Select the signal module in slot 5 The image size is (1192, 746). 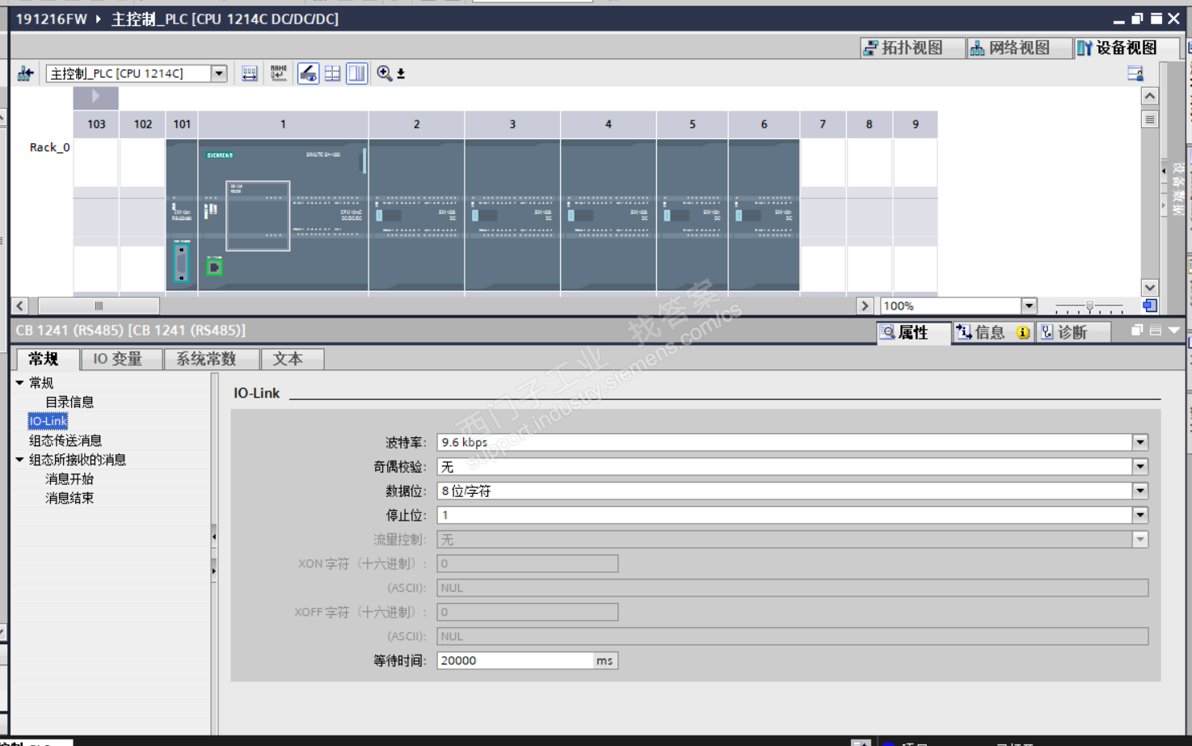(x=693, y=215)
